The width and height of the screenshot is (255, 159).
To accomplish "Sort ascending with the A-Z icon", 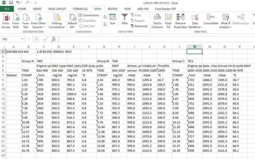I will coord(105,17).
